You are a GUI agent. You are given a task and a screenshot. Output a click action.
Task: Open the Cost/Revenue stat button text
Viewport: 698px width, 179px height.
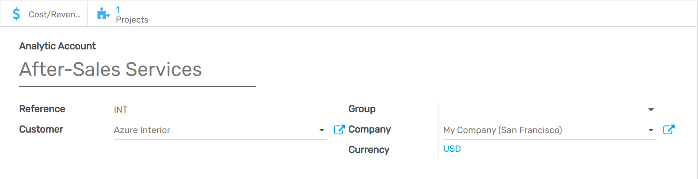point(54,14)
